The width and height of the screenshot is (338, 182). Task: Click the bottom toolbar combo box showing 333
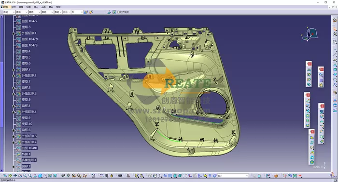[233, 176]
